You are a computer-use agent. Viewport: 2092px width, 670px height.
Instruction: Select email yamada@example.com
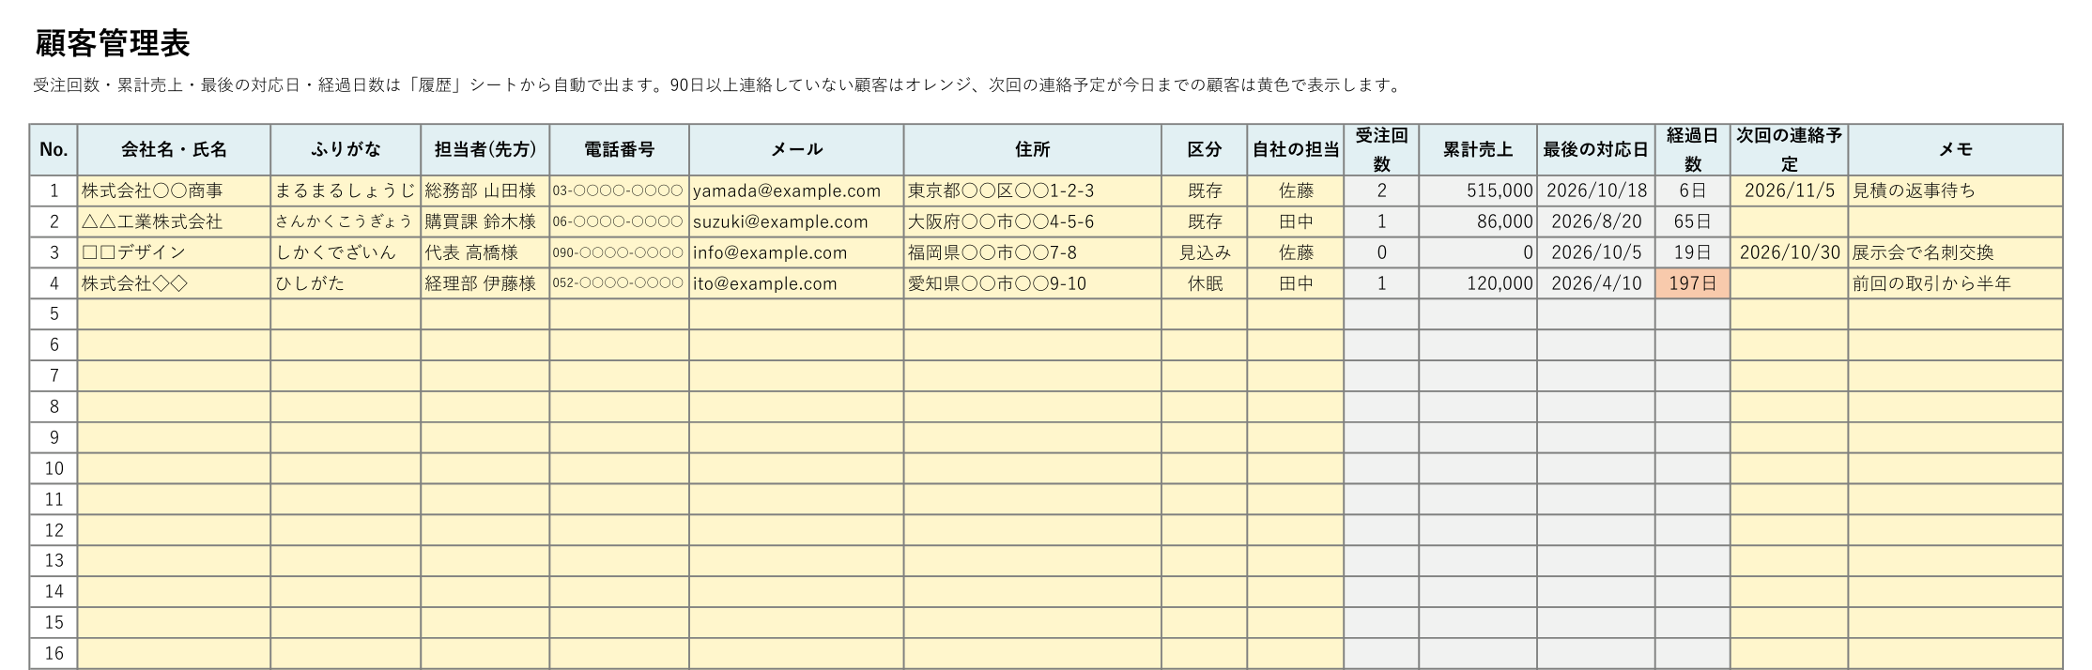796,190
